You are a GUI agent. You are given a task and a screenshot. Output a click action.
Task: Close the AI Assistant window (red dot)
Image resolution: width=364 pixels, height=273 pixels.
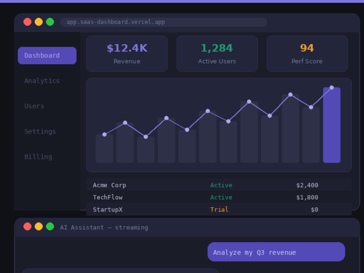pyautogui.click(x=27, y=226)
